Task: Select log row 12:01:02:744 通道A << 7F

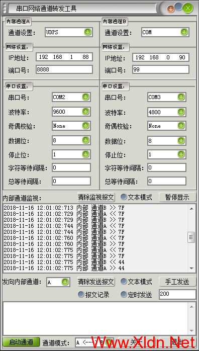Action: pos(64,226)
